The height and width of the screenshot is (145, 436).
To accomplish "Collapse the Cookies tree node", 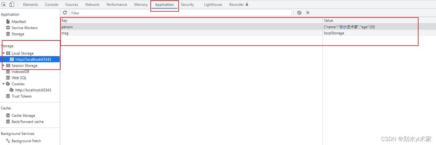I will pyautogui.click(x=4, y=84).
